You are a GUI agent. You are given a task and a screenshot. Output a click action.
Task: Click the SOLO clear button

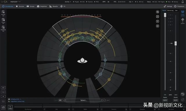(x=3, y=101)
